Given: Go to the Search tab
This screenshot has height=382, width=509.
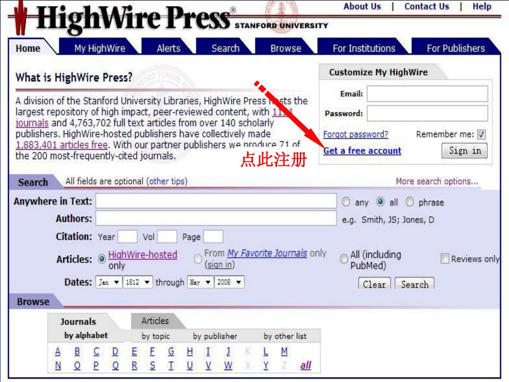Looking at the screenshot, I should (225, 48).
